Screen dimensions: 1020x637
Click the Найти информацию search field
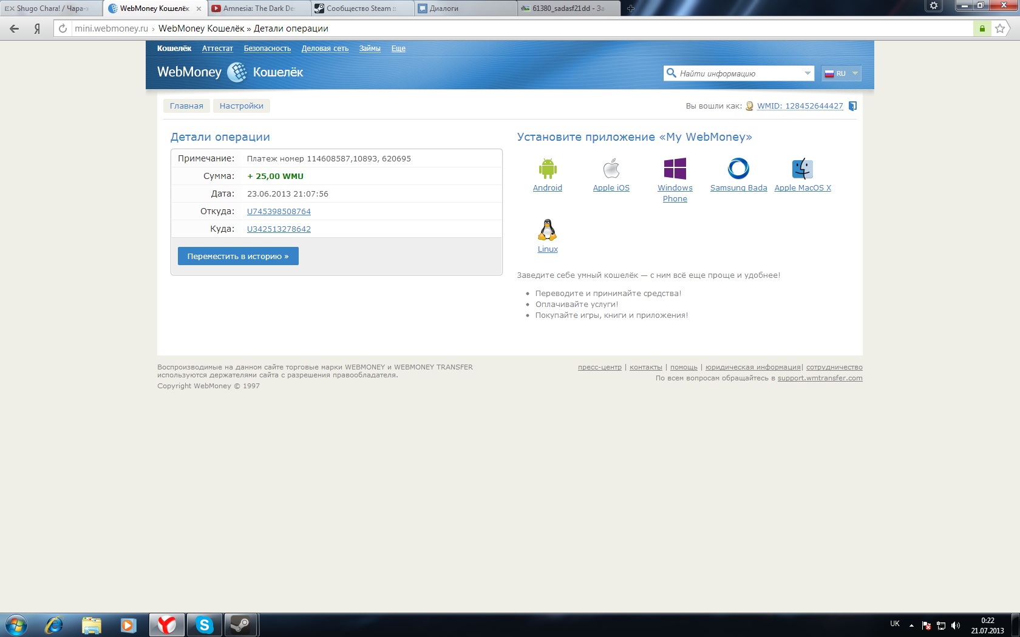pos(739,73)
